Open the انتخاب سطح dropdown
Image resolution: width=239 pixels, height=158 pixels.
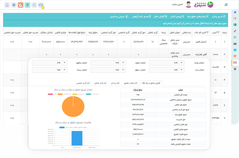click(108, 70)
